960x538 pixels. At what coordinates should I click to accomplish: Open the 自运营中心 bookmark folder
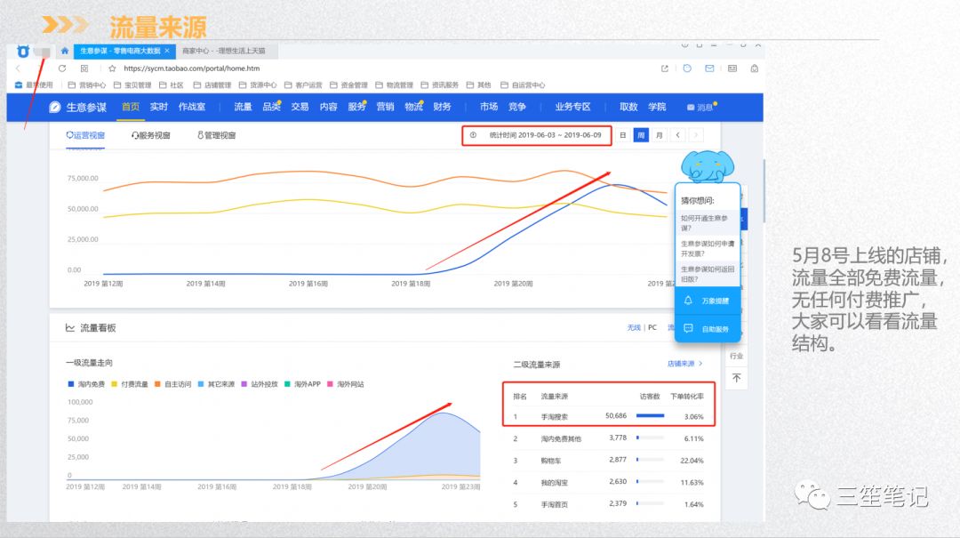(x=523, y=85)
